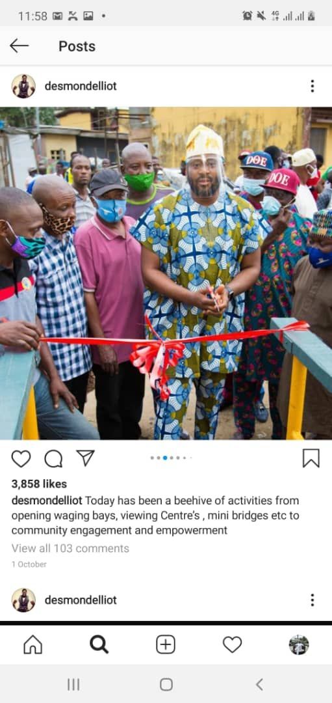The width and height of the screenshot is (332, 703).
Task: Open desmondelliot profile from first post header
Action: tap(81, 86)
